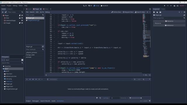The height and width of the screenshot is (105, 187).
Task: Create new resource in Inspector
Action: 154,12
